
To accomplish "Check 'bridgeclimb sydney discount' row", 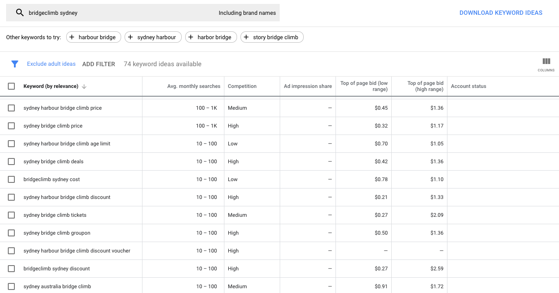I will pyautogui.click(x=11, y=269).
